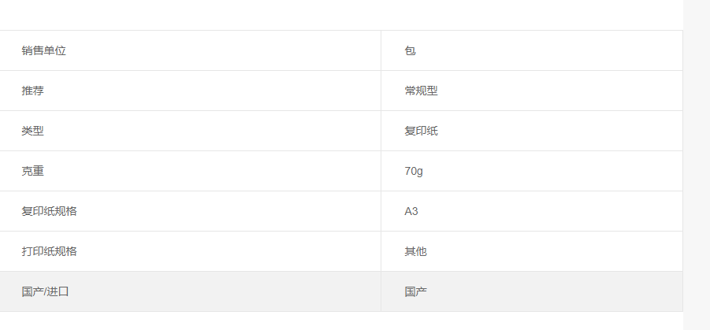The width and height of the screenshot is (710, 330).
Task: Click the 复印纸规格 label
Action: coord(50,211)
